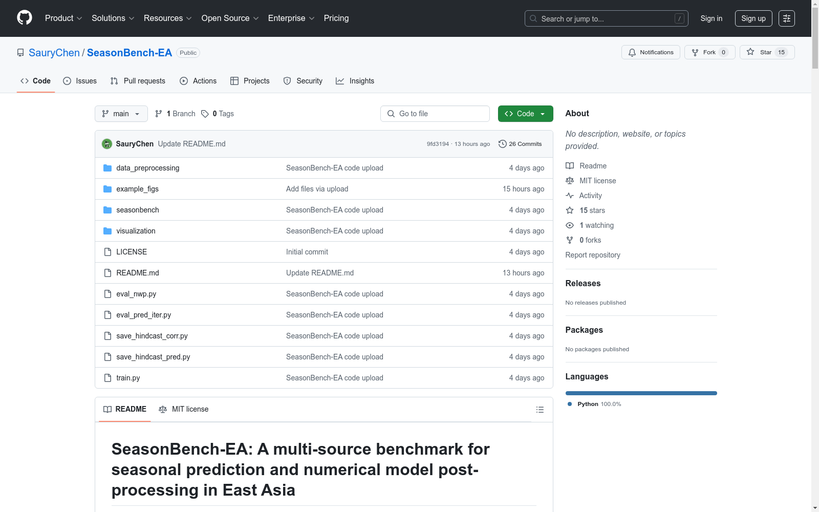
Task: Click the GitHub logo home icon
Action: point(25,18)
